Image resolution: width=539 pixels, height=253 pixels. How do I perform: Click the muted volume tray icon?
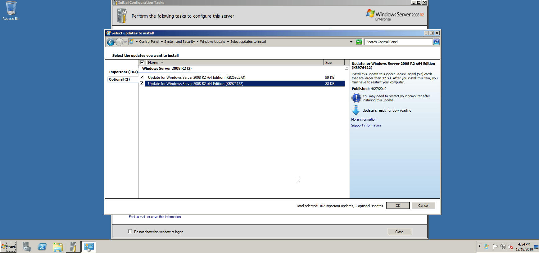coord(510,247)
